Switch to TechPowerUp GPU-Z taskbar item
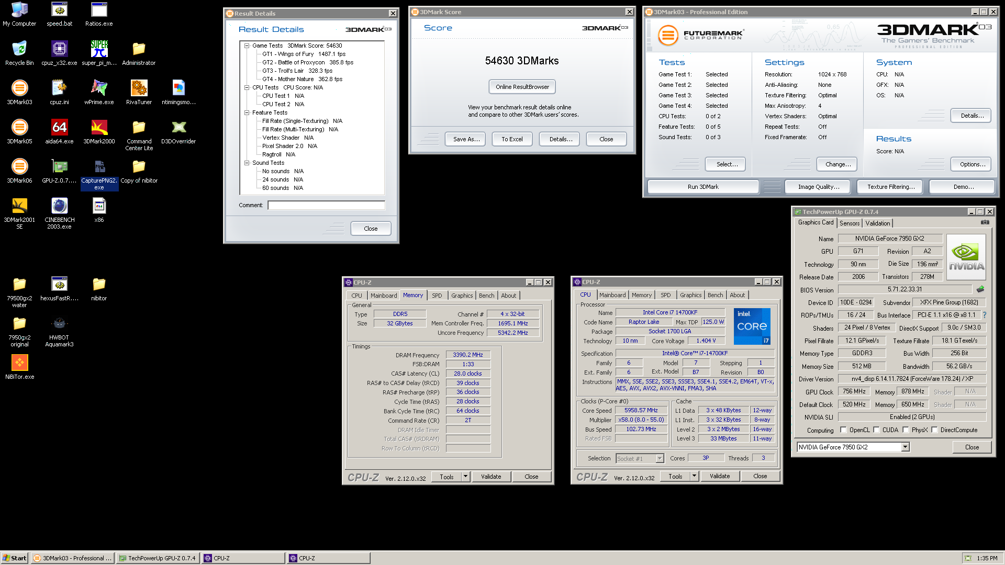This screenshot has height=565, width=1005. [x=157, y=558]
